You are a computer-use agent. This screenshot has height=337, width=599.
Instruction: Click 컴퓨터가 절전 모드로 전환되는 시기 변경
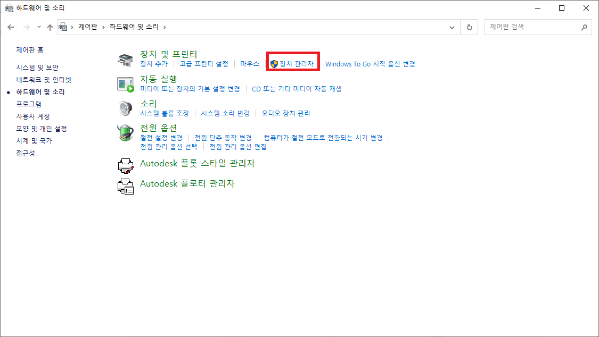point(323,137)
